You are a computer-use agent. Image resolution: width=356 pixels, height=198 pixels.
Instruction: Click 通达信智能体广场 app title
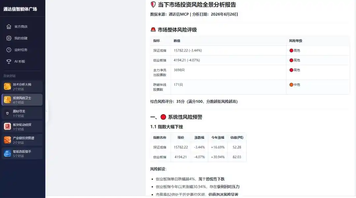[x=20, y=9]
